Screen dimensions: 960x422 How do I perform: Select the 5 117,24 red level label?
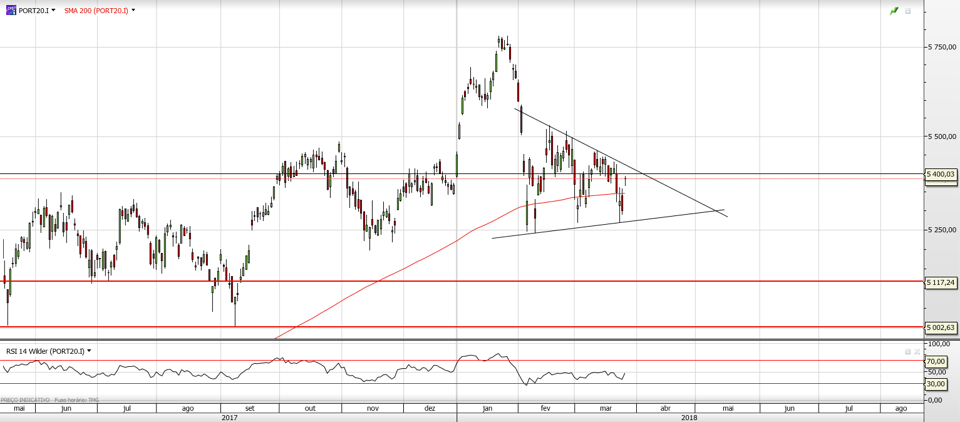[941, 282]
